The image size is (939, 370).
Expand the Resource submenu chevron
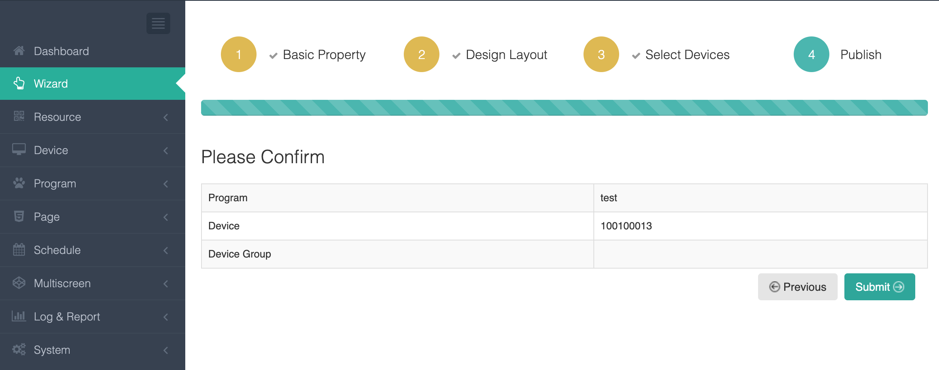point(166,117)
